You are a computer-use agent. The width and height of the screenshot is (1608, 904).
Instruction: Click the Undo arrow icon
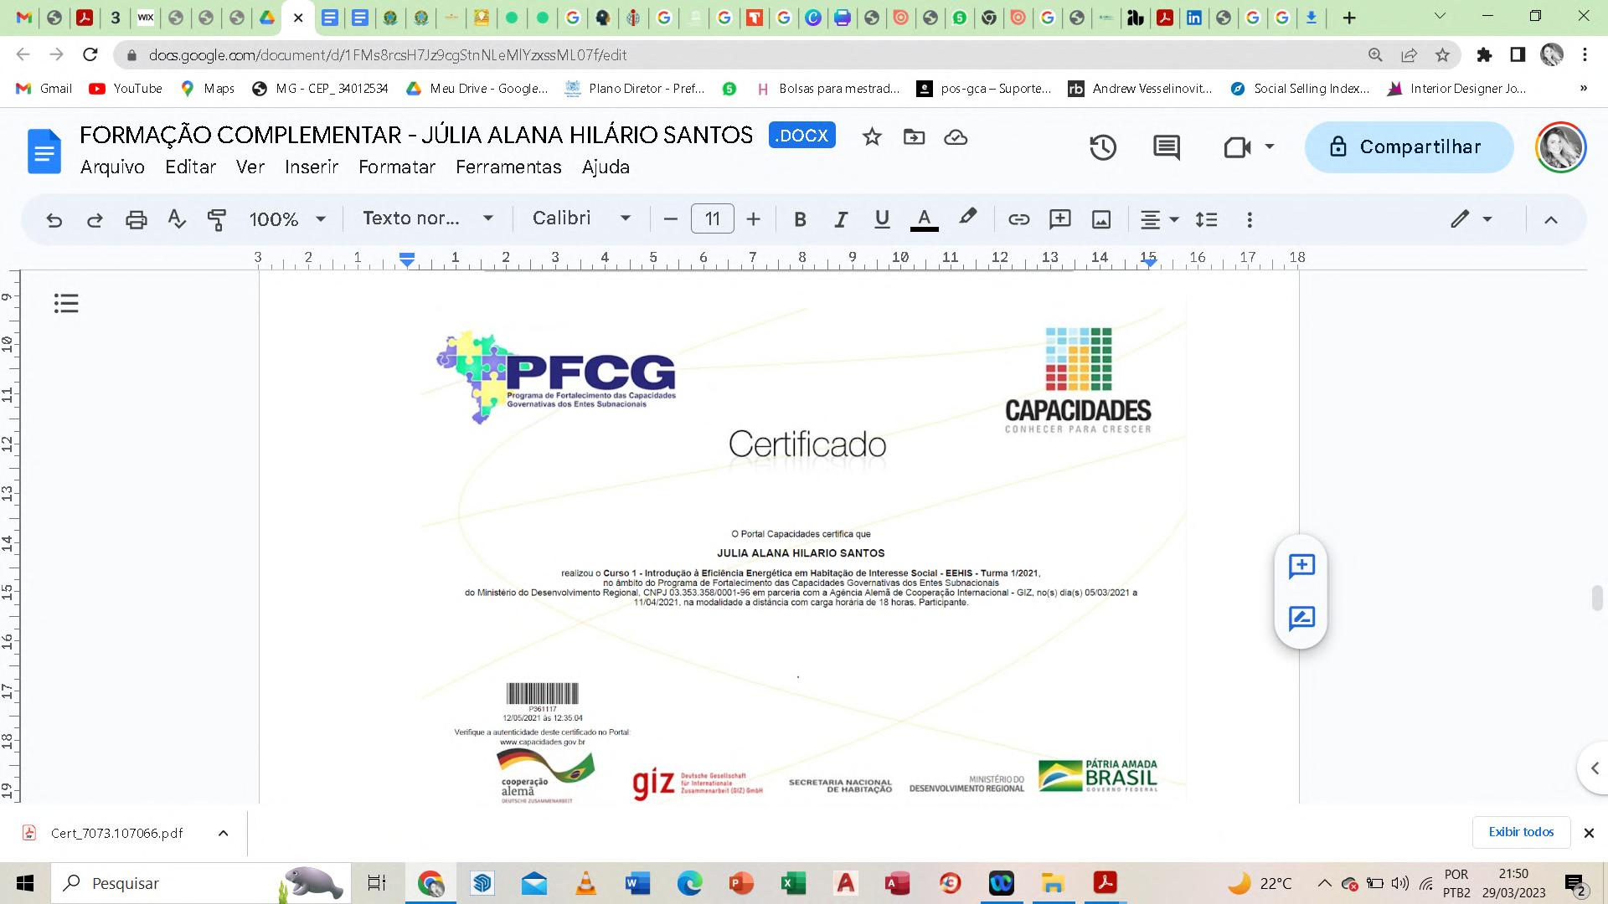[54, 219]
